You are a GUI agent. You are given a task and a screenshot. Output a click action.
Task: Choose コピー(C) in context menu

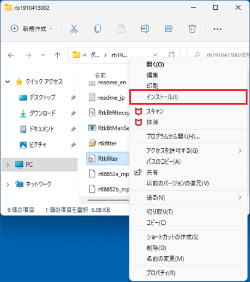[x=188, y=222]
